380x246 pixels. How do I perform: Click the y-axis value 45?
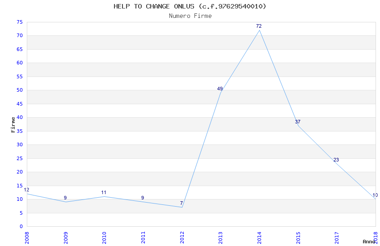point(20,104)
